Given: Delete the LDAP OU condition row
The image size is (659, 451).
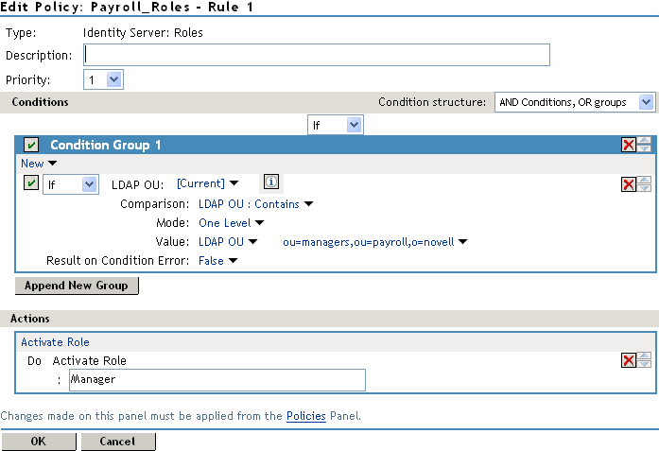Looking at the screenshot, I should coord(629,184).
